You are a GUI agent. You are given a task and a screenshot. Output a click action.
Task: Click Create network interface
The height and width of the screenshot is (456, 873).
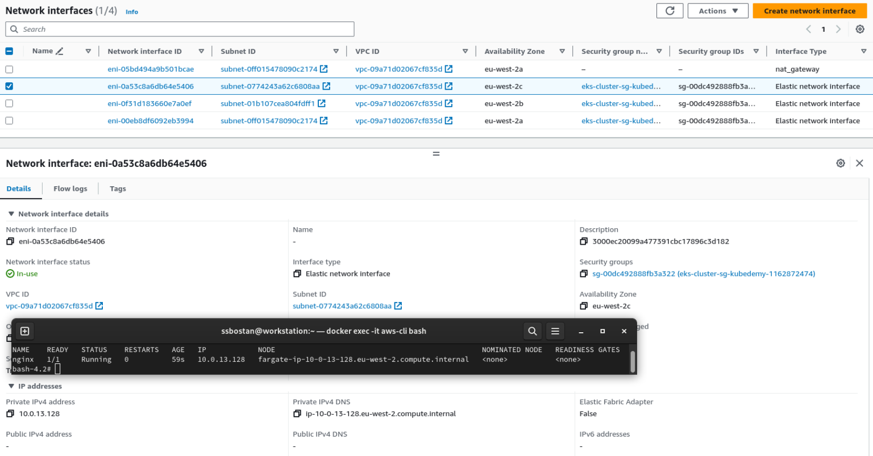click(x=809, y=10)
